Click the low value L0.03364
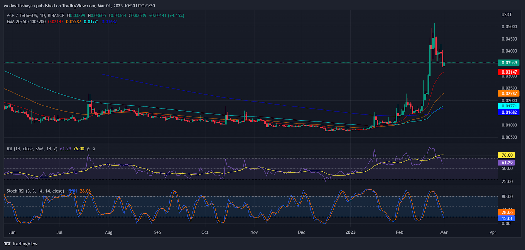 coord(117,15)
